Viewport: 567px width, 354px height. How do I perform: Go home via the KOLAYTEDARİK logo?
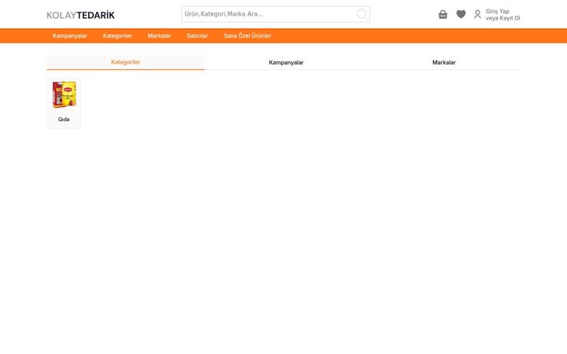coord(80,15)
